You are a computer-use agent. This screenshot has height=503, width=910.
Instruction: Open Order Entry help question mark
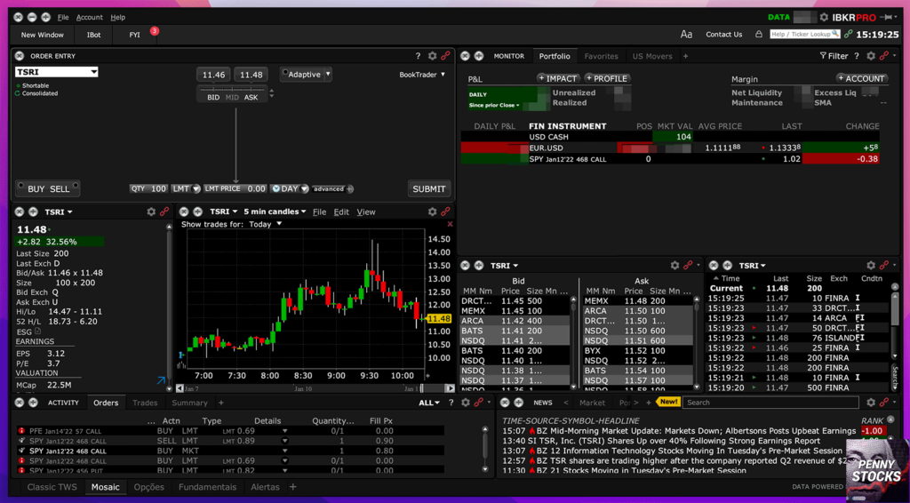point(418,56)
